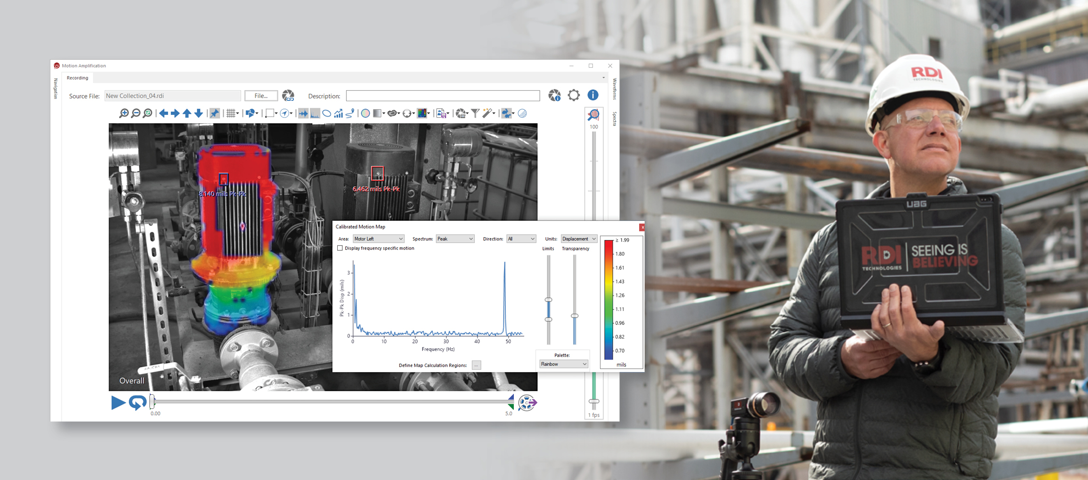Viewport: 1088px width, 480px height.
Task: Click the magic wand tool icon
Action: (x=487, y=113)
